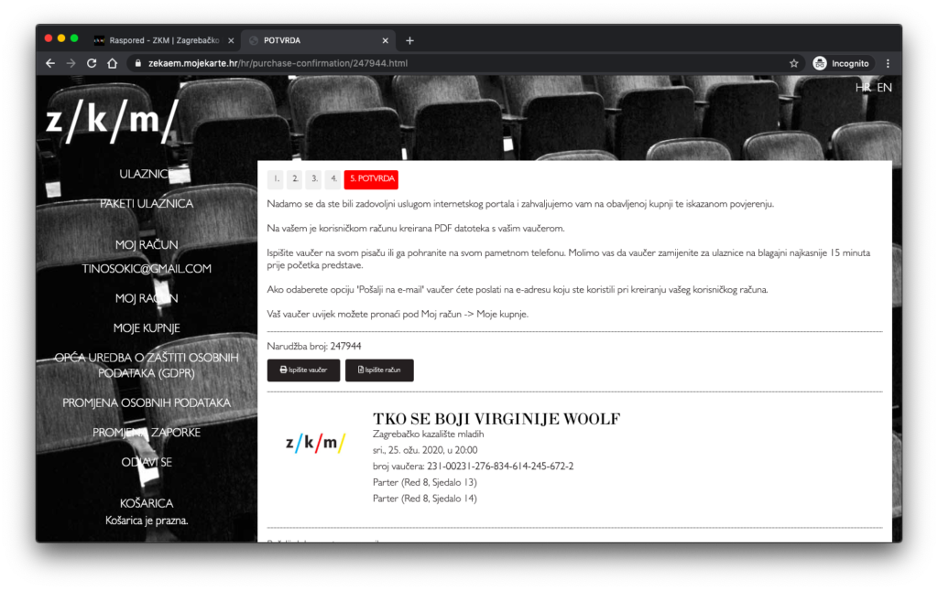
Task: Open PAKETI ULAZNICA menu item
Action: [x=147, y=203]
